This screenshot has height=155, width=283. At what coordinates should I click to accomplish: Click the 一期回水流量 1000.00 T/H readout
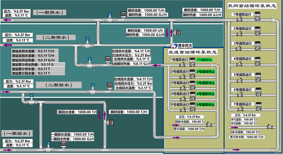(73, 134)
